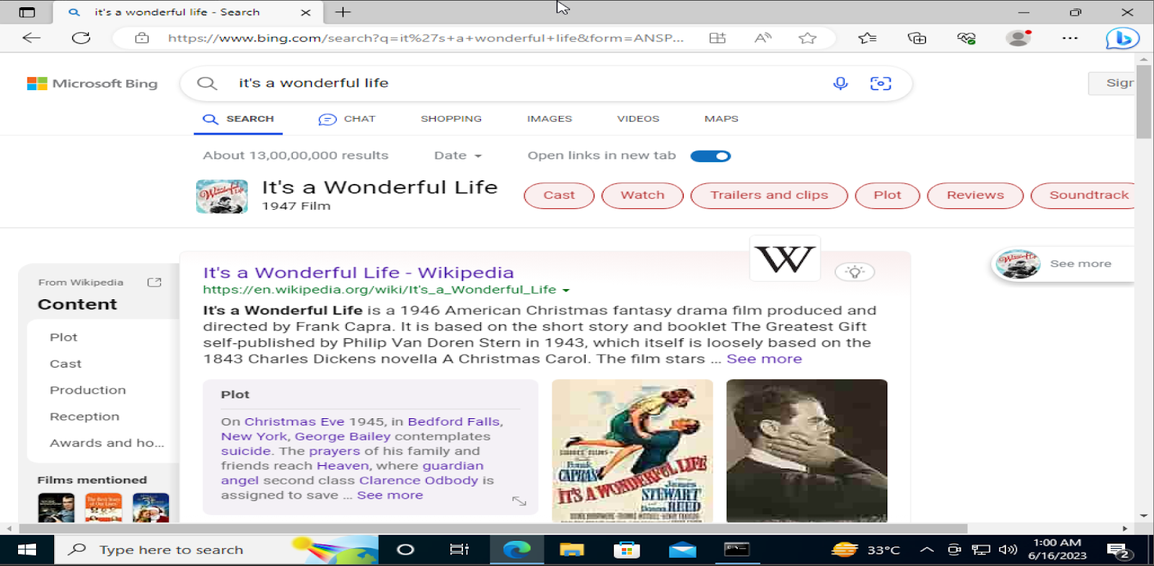Open the Bing chat sidebar icon
The height and width of the screenshot is (566, 1154).
pyautogui.click(x=1122, y=38)
